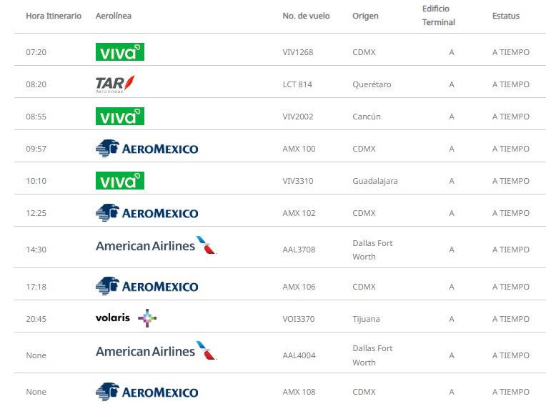Viewport: 546px width, 404px height.
Task: Click the Viva logo on the 07:20 flight
Action: [119, 51]
